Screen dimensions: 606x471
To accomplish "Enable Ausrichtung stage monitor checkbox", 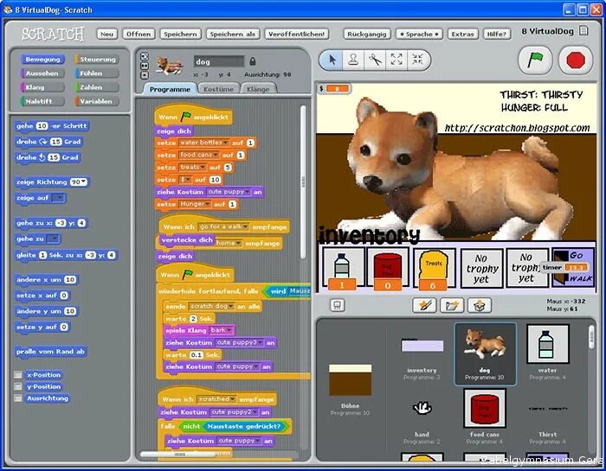I will [x=18, y=398].
